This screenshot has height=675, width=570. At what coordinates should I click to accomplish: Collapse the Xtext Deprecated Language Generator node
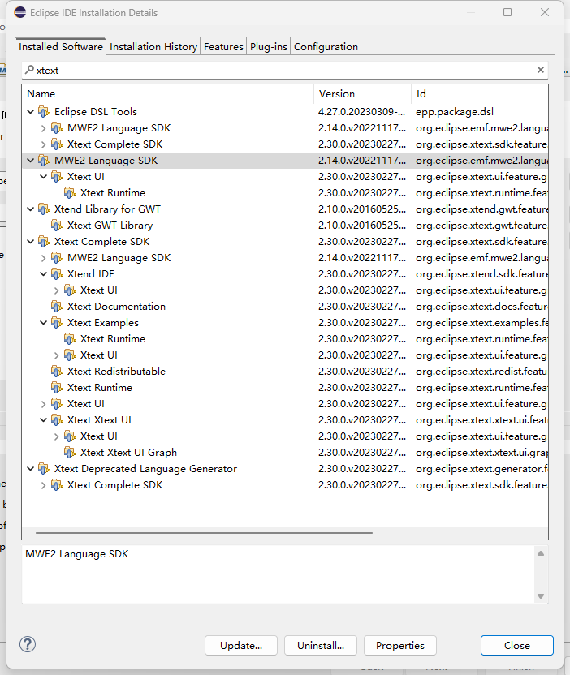(x=31, y=469)
